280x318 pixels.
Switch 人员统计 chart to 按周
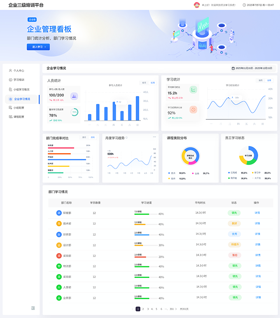tap(152, 83)
